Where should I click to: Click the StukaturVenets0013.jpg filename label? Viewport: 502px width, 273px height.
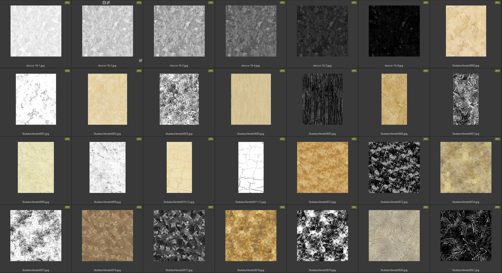pyautogui.click(x=394, y=201)
